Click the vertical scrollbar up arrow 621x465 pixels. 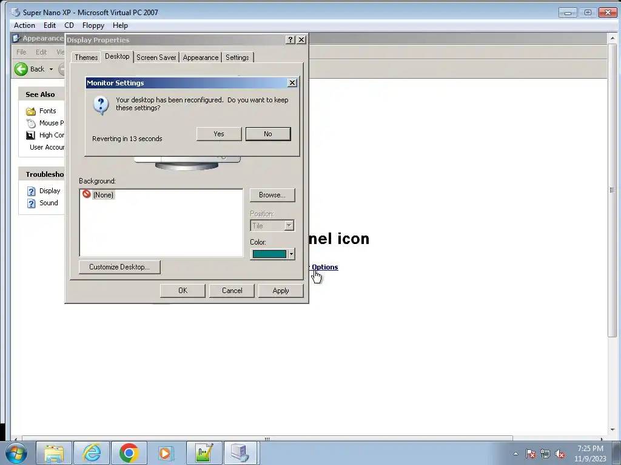pos(613,39)
